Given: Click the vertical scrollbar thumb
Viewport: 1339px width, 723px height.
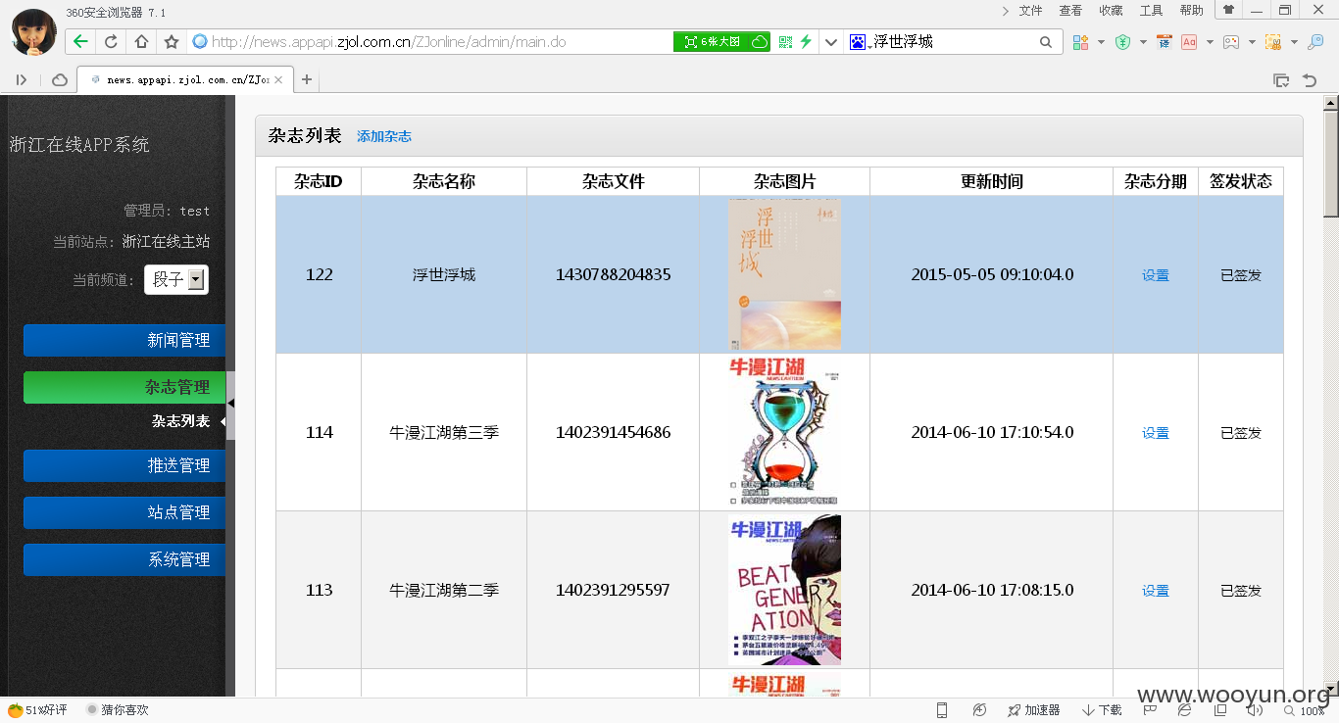Looking at the screenshot, I should tap(1331, 164).
